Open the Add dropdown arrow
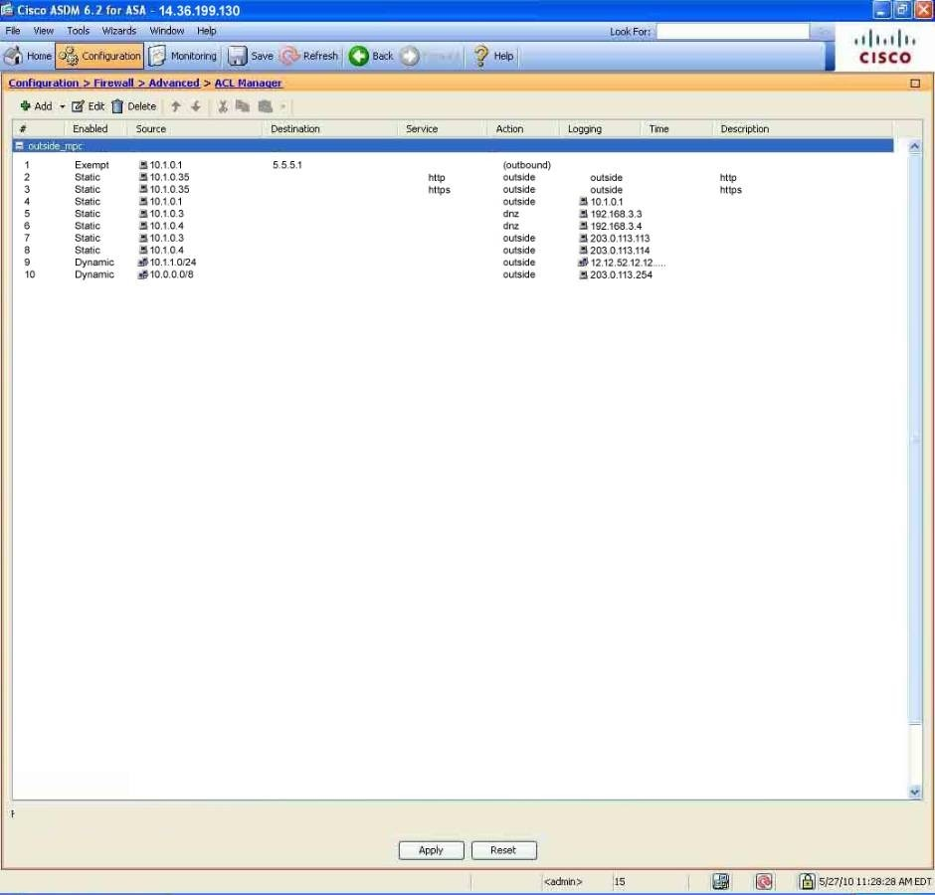This screenshot has height=895, width=935. coord(62,106)
